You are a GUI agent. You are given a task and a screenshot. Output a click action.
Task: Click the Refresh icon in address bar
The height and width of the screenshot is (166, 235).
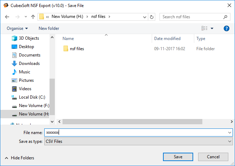tap(152, 17)
